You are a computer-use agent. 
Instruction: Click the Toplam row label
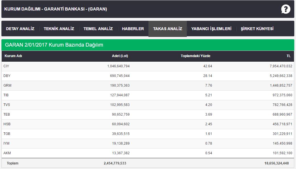[x=13, y=163]
